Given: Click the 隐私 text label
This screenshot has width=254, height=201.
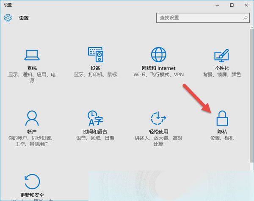Looking at the screenshot, I should click(222, 131).
